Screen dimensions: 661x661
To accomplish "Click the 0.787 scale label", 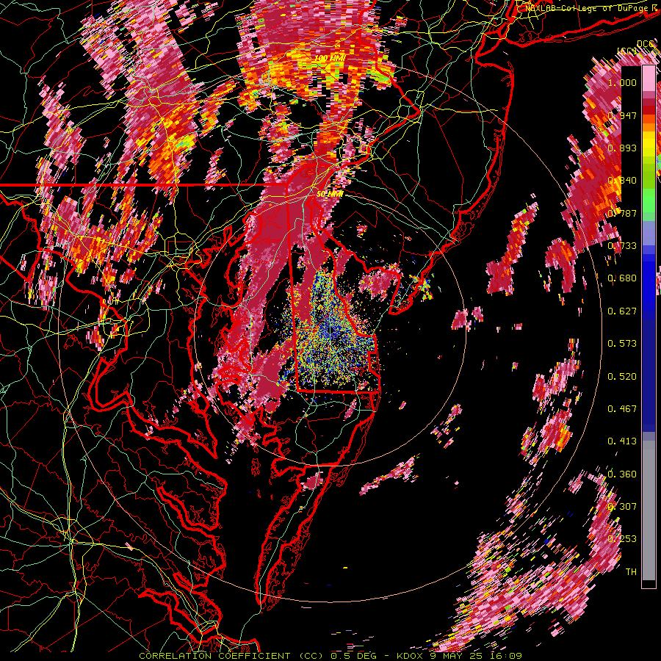I will tap(622, 213).
